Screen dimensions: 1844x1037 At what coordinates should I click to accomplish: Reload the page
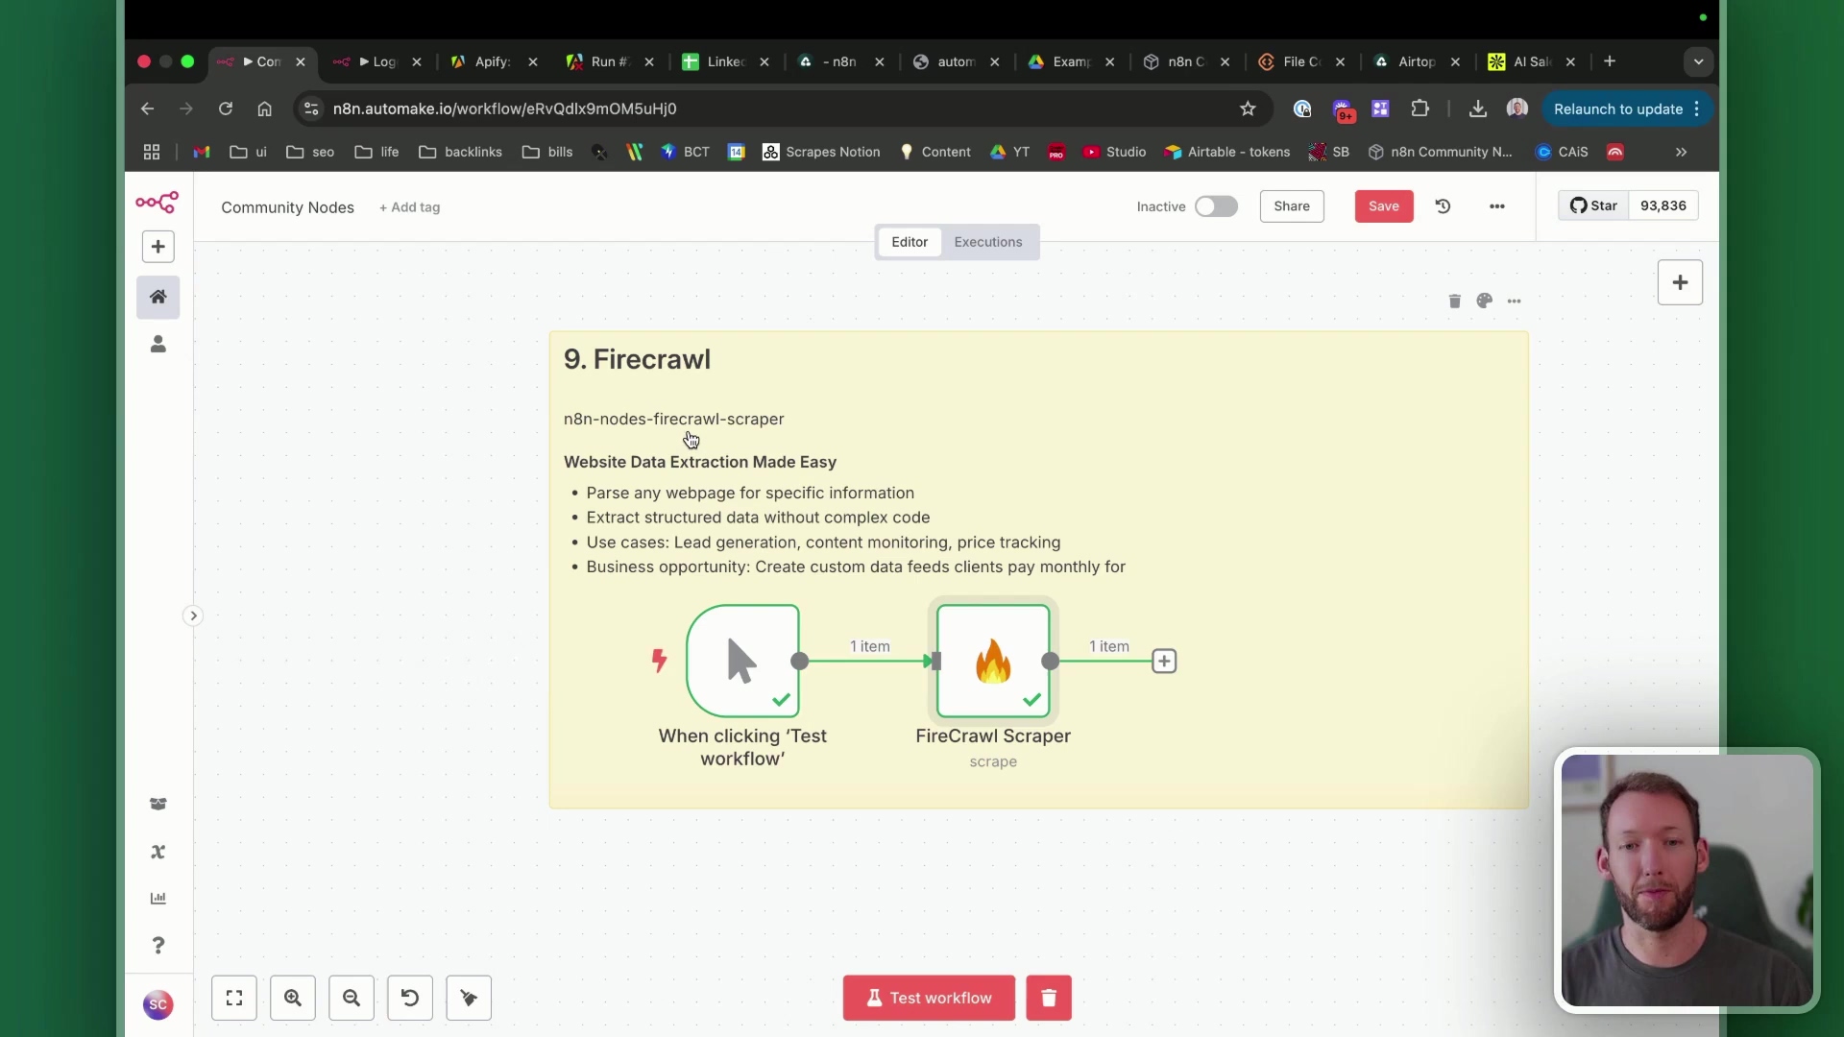[x=226, y=109]
